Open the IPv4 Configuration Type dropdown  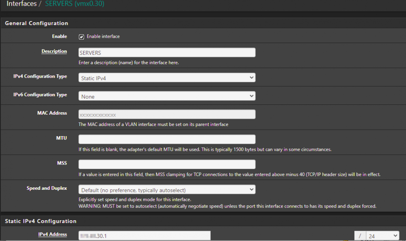point(167,78)
